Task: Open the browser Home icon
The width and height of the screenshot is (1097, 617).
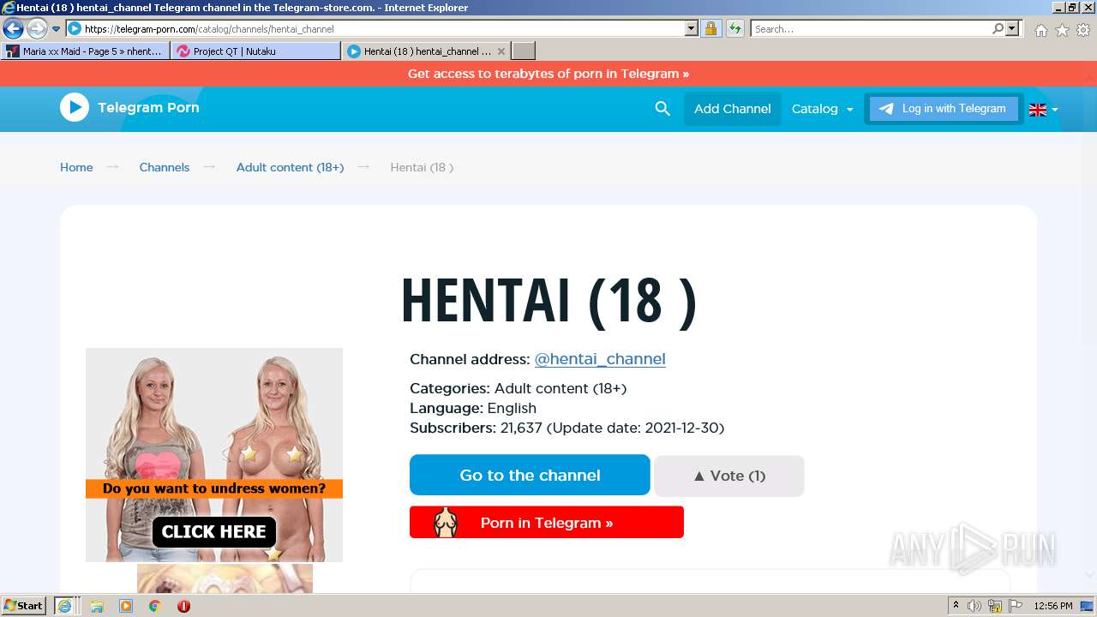Action: point(1040,30)
